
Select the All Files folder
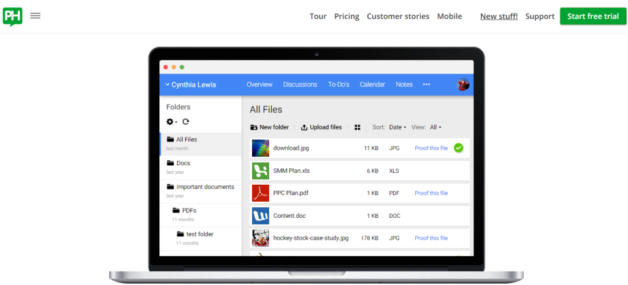[201, 144]
